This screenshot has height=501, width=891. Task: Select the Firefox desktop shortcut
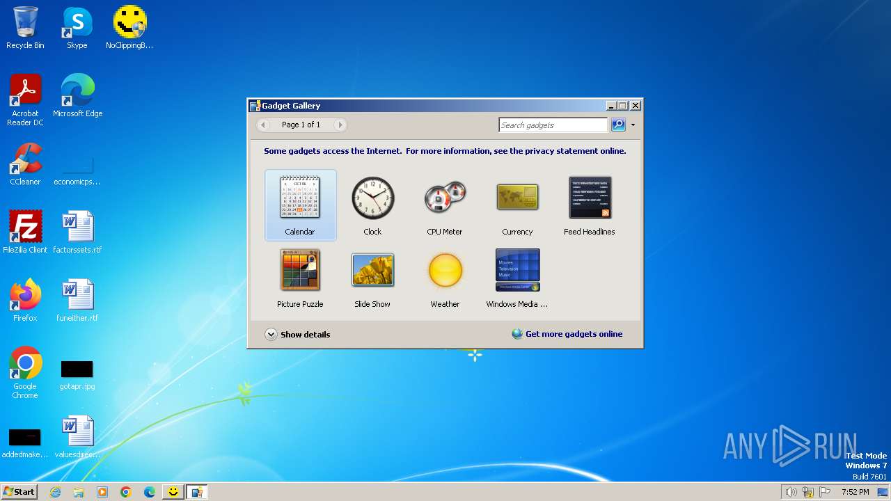coord(25,301)
